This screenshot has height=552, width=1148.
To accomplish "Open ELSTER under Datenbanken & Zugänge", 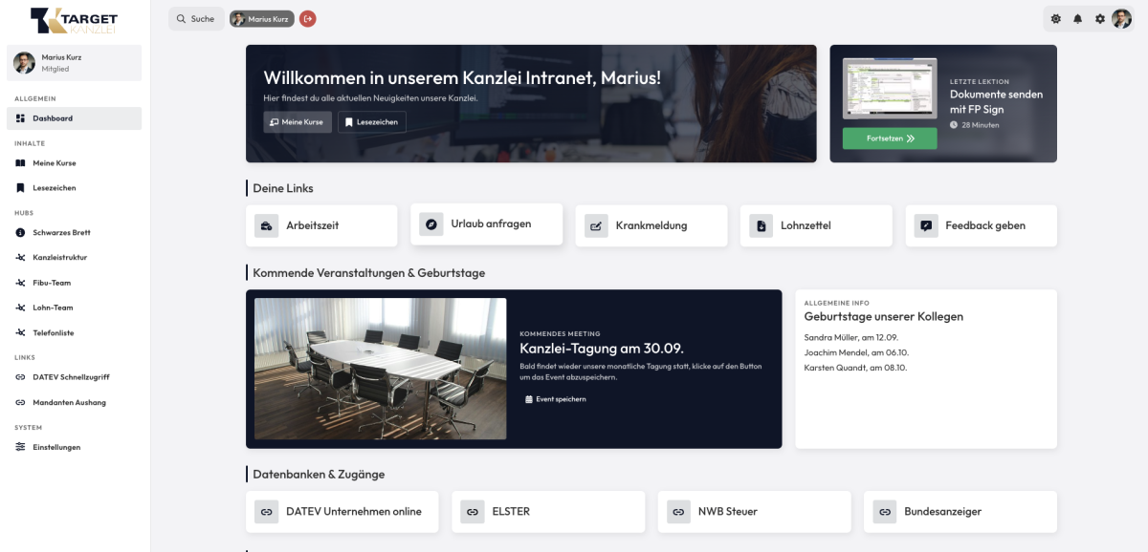I will click(547, 511).
